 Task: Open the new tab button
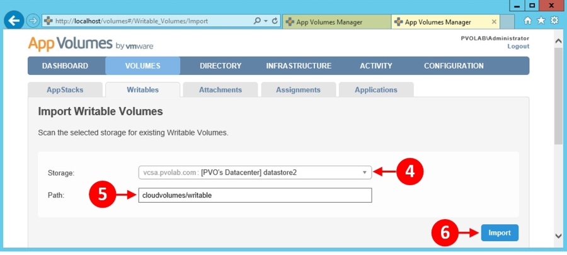507,21
